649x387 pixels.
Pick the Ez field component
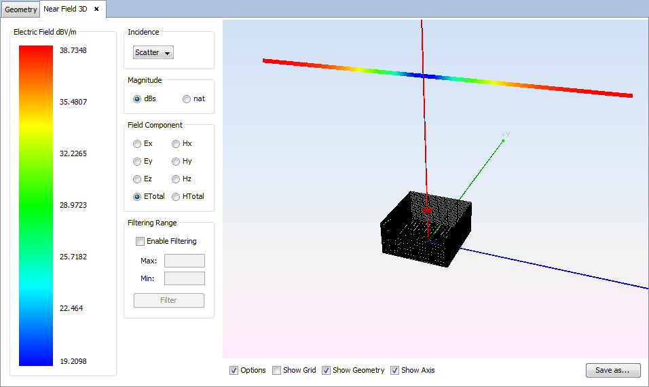coord(138,179)
